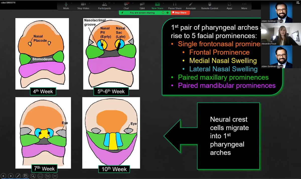The image size is (301, 179).
Task: Enable the magnifier zoom tool at bottom left
Action: coord(33,176)
